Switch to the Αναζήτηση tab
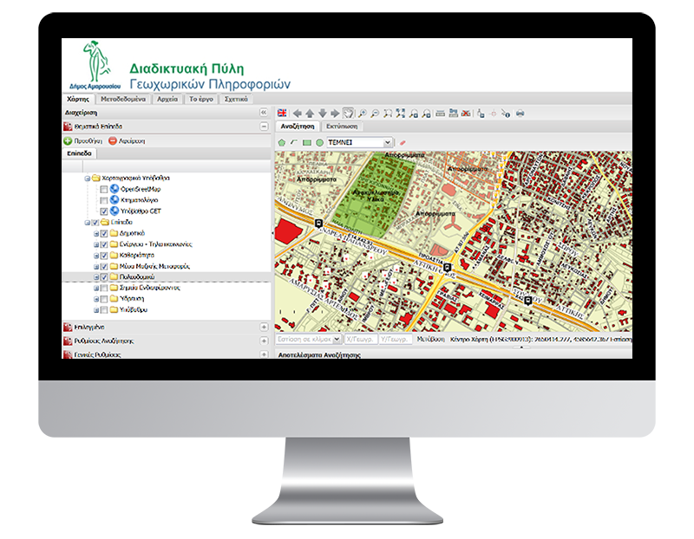The width and height of the screenshot is (694, 539). (x=298, y=127)
